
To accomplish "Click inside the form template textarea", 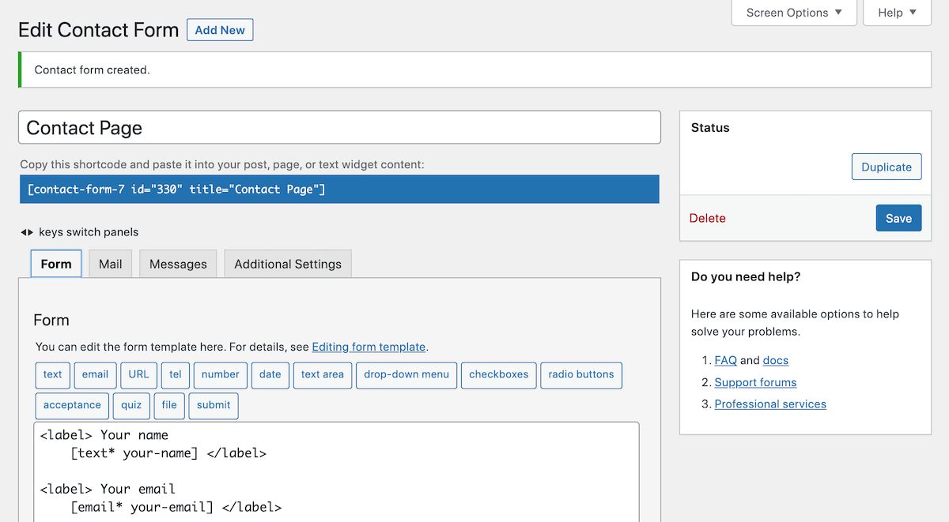I will [337, 472].
